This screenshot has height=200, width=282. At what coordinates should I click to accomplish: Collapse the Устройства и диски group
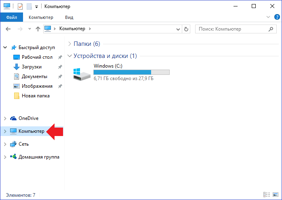(69, 56)
